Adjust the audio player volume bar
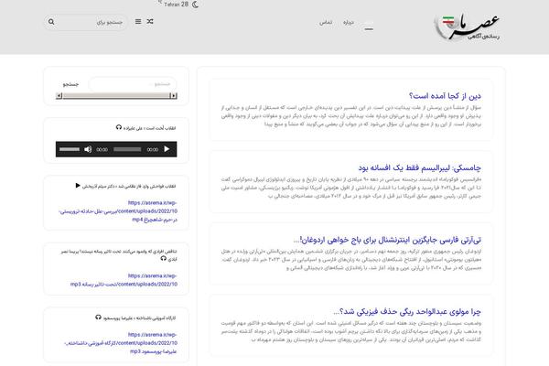Image resolution: width=549 pixels, height=366 pixels. click(x=70, y=149)
